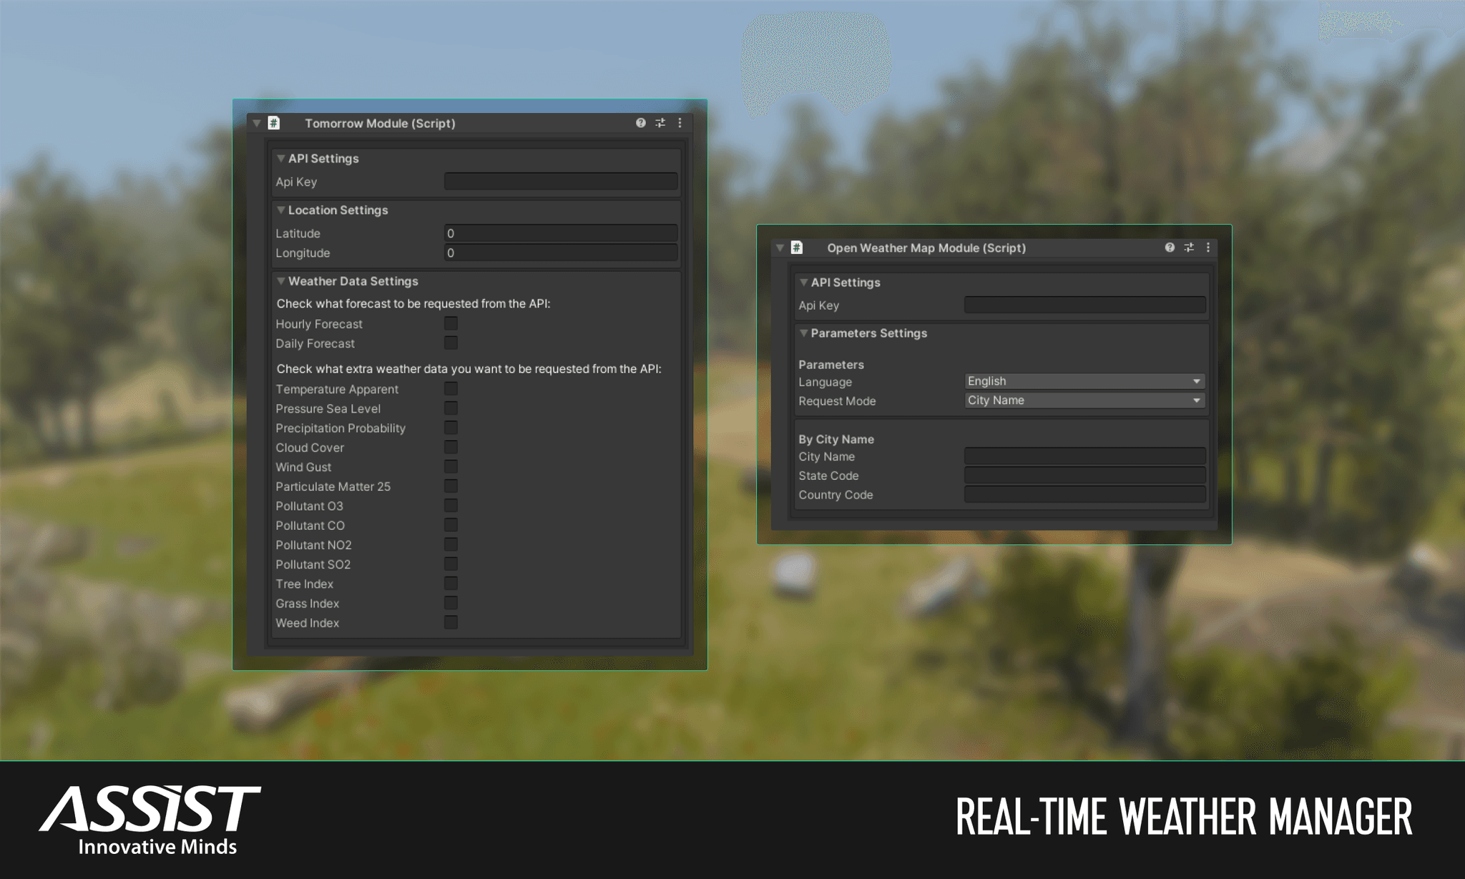The height and width of the screenshot is (879, 1465).
Task: Check the Daily Forecast option
Action: [451, 343]
